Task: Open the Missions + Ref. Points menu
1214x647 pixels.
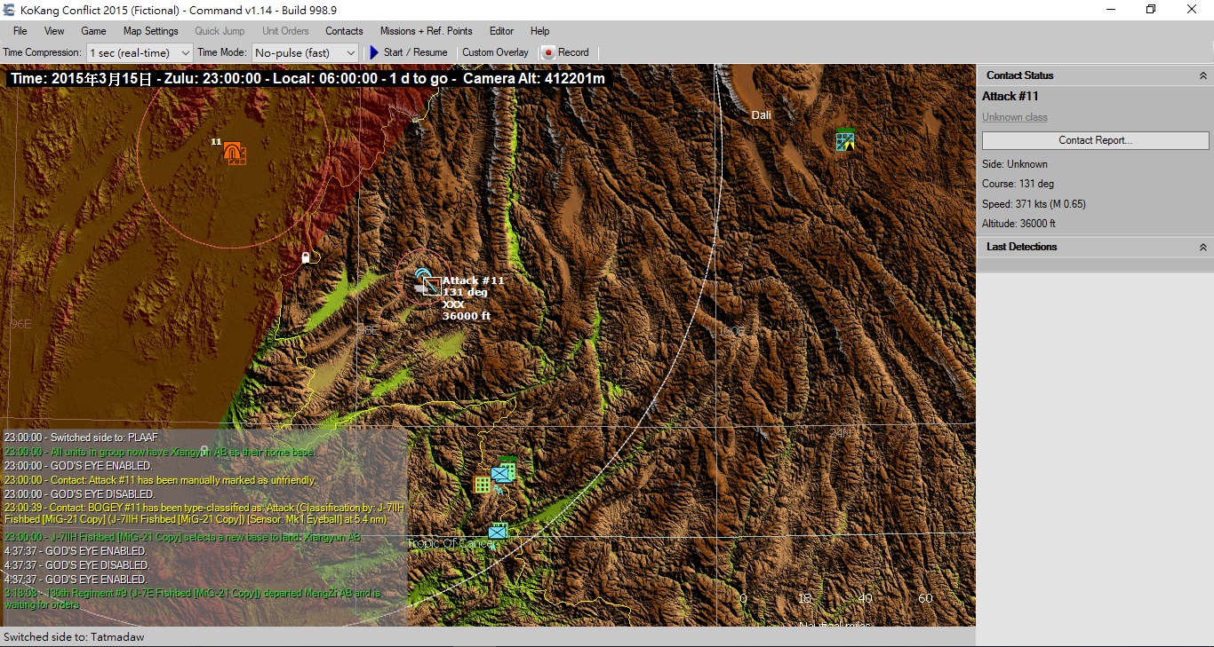Action: [x=427, y=31]
